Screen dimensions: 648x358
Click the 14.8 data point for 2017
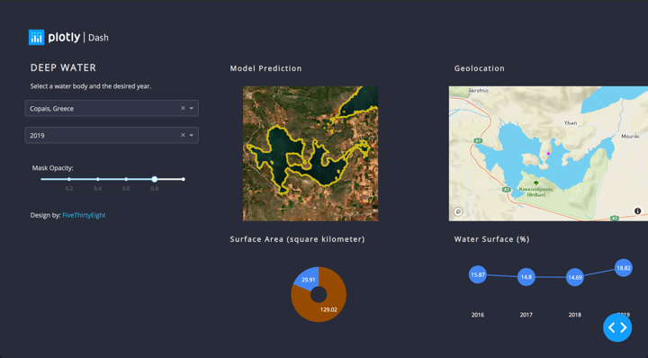coord(526,277)
